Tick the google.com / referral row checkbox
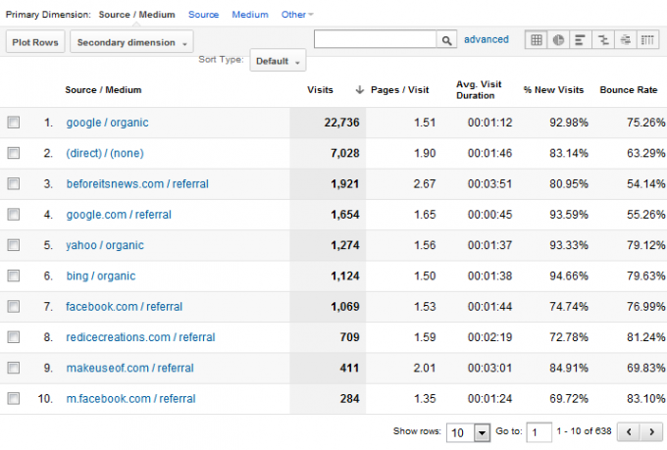Viewport: 667px width, 450px height. click(14, 215)
